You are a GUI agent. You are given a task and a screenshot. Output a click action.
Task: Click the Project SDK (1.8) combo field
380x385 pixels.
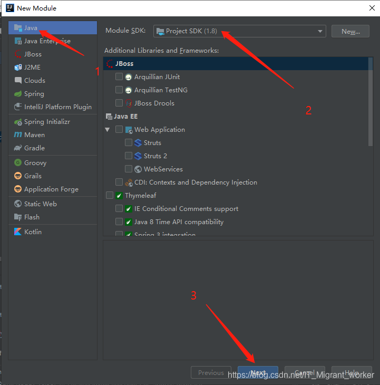tap(240, 31)
